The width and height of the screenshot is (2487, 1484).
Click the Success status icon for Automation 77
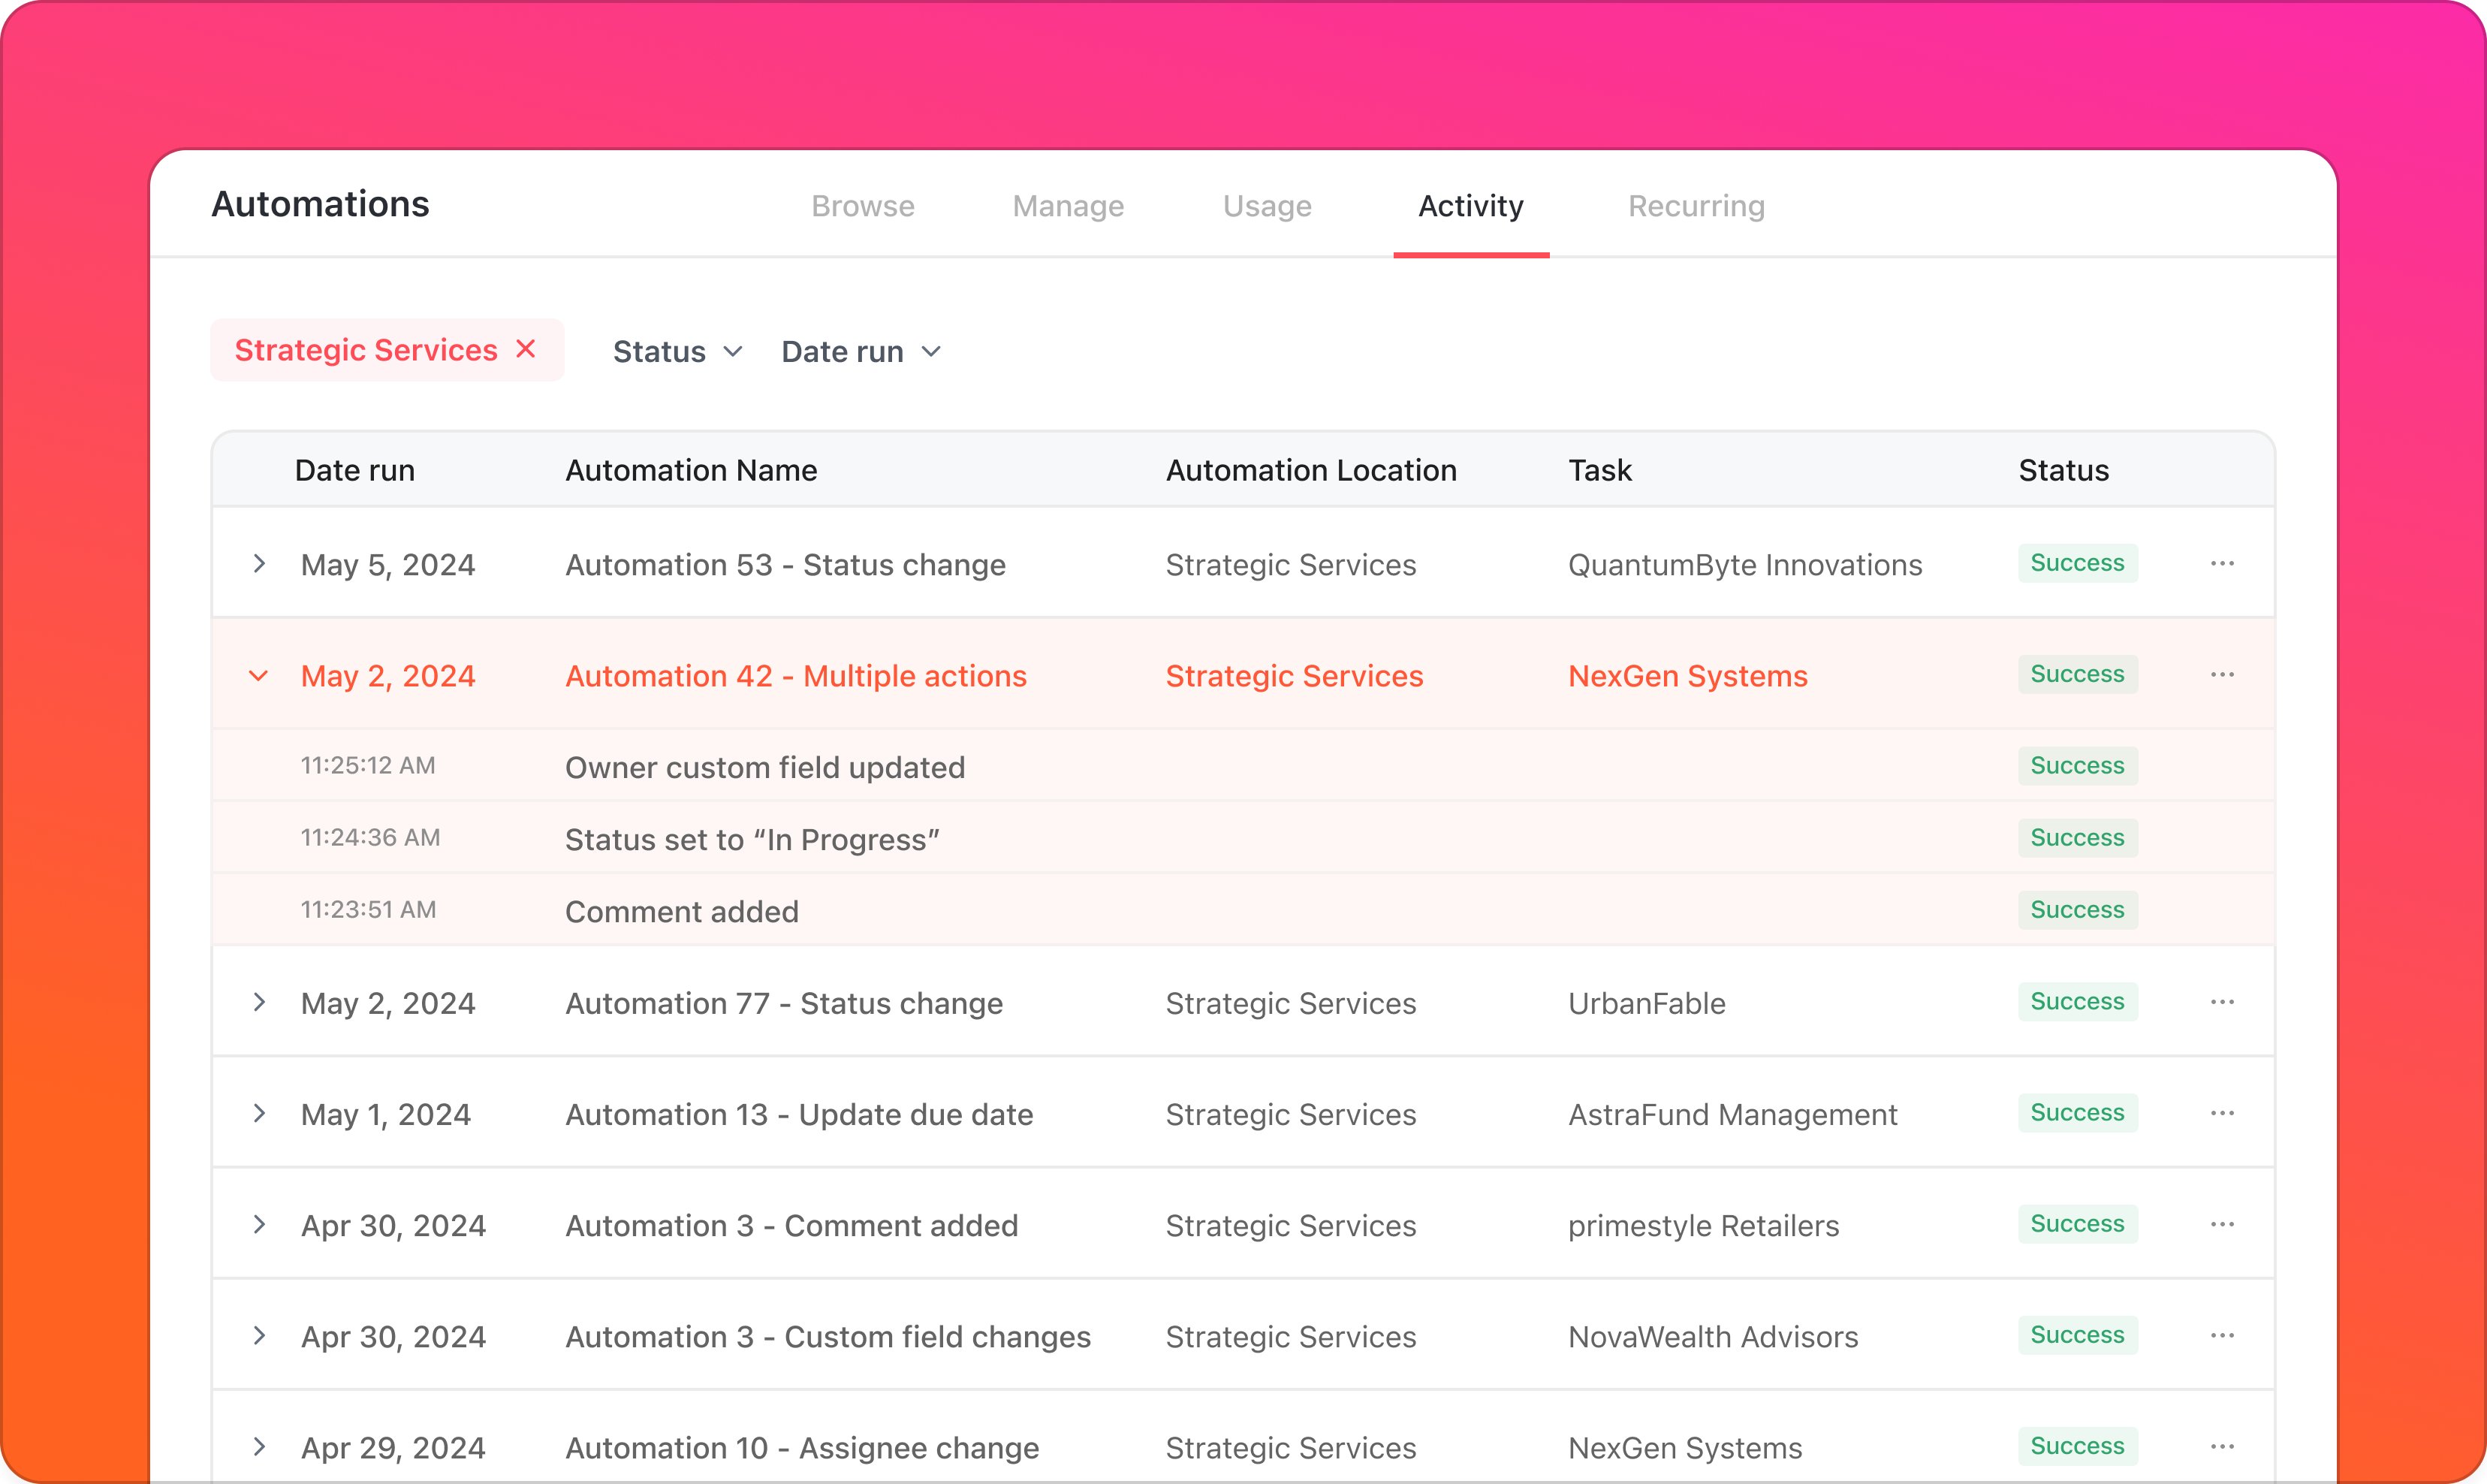click(2076, 1002)
